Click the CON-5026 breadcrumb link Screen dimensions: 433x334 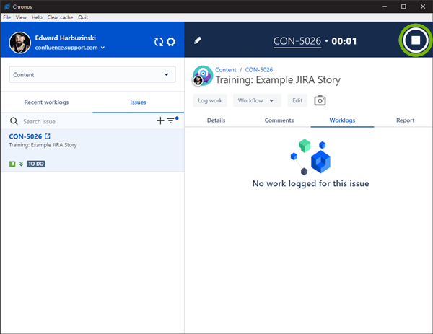[x=259, y=70]
